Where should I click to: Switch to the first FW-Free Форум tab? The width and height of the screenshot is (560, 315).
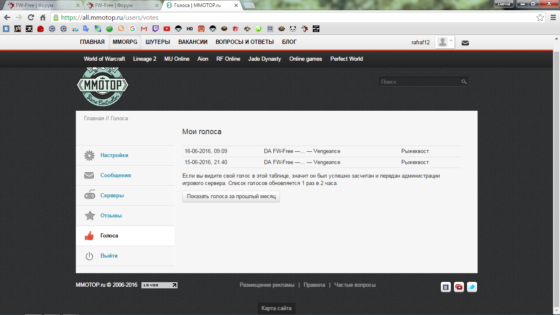click(41, 5)
